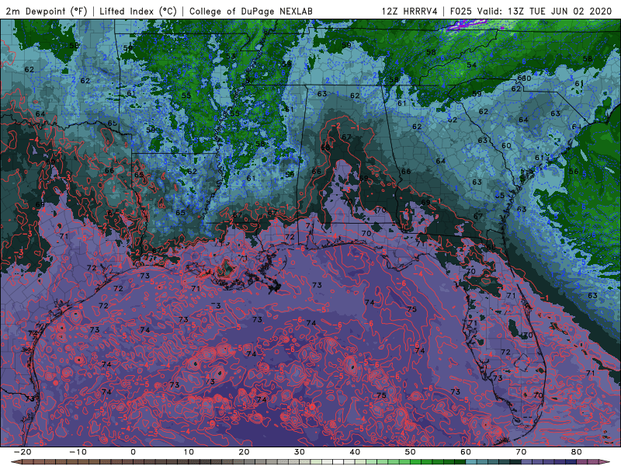Image resolution: width=621 pixels, height=466 pixels.
Task: Click the -10 label on the color scale
Action: [x=78, y=452]
